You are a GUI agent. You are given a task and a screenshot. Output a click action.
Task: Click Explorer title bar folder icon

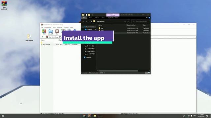coord(83,15)
